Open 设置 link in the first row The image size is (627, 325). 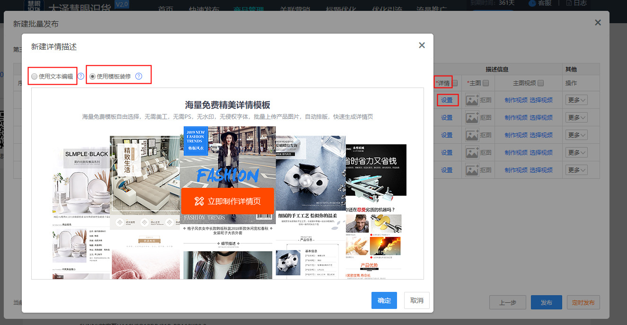pyautogui.click(x=447, y=100)
